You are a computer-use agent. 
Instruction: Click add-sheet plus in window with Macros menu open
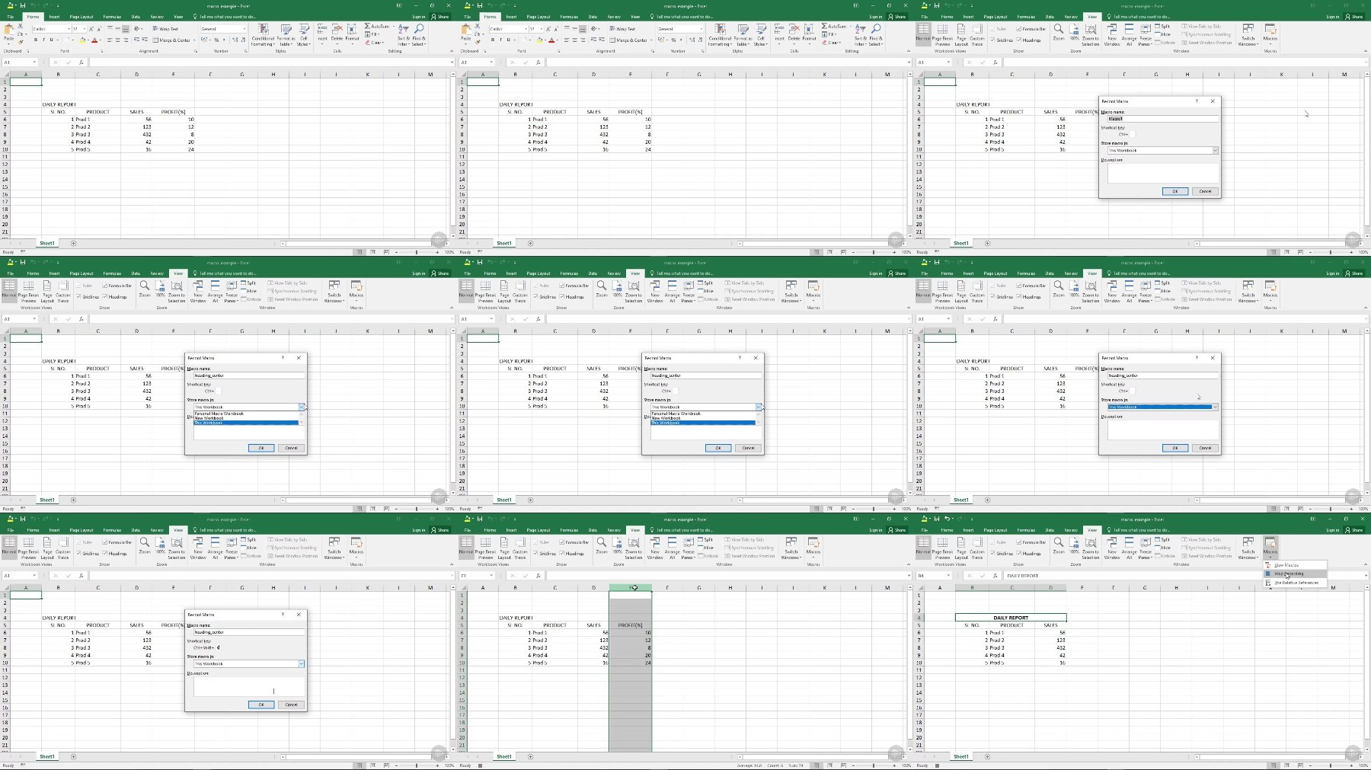987,756
